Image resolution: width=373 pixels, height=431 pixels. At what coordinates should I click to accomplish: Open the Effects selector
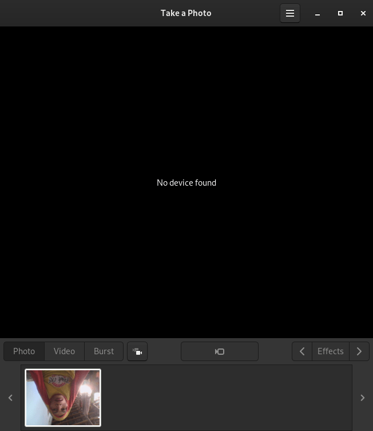tap(331, 351)
